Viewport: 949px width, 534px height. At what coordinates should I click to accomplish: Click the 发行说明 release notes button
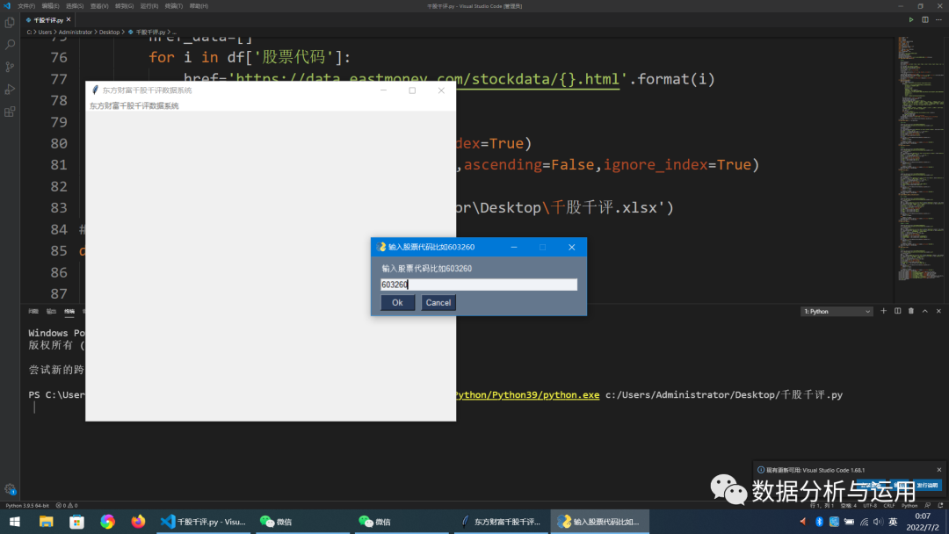coord(927,485)
